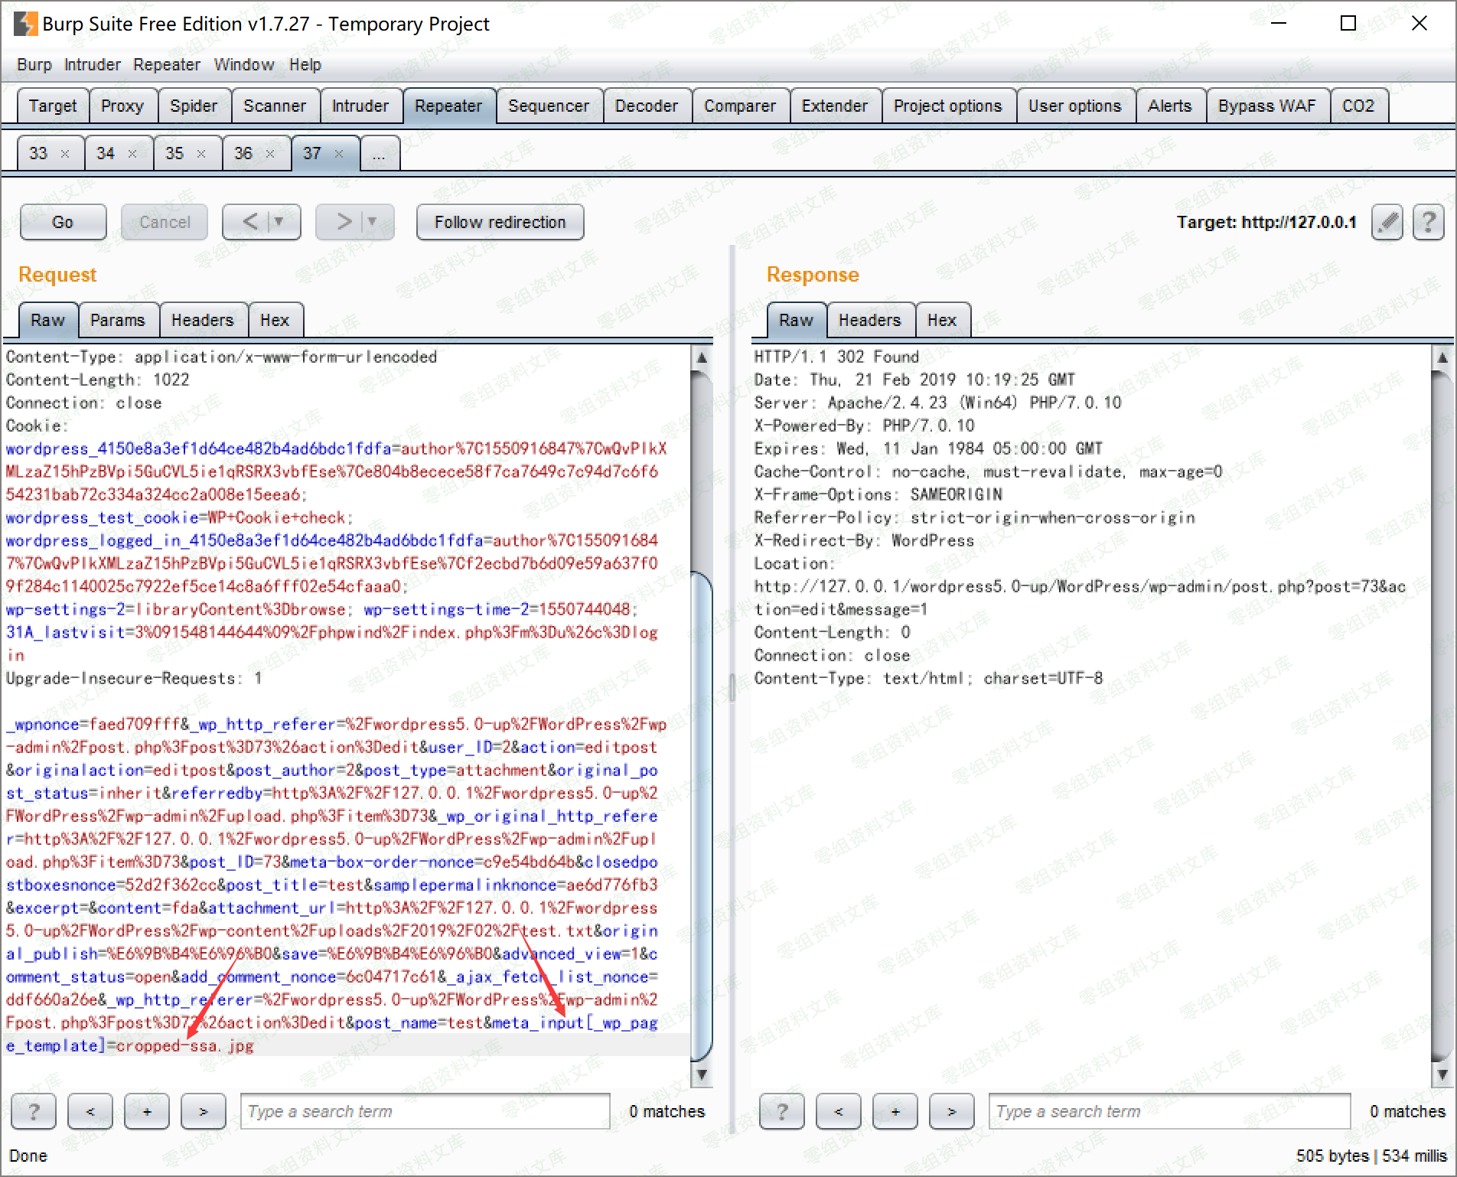Click the request search term field
This screenshot has height=1177, width=1457.
pyautogui.click(x=425, y=1111)
